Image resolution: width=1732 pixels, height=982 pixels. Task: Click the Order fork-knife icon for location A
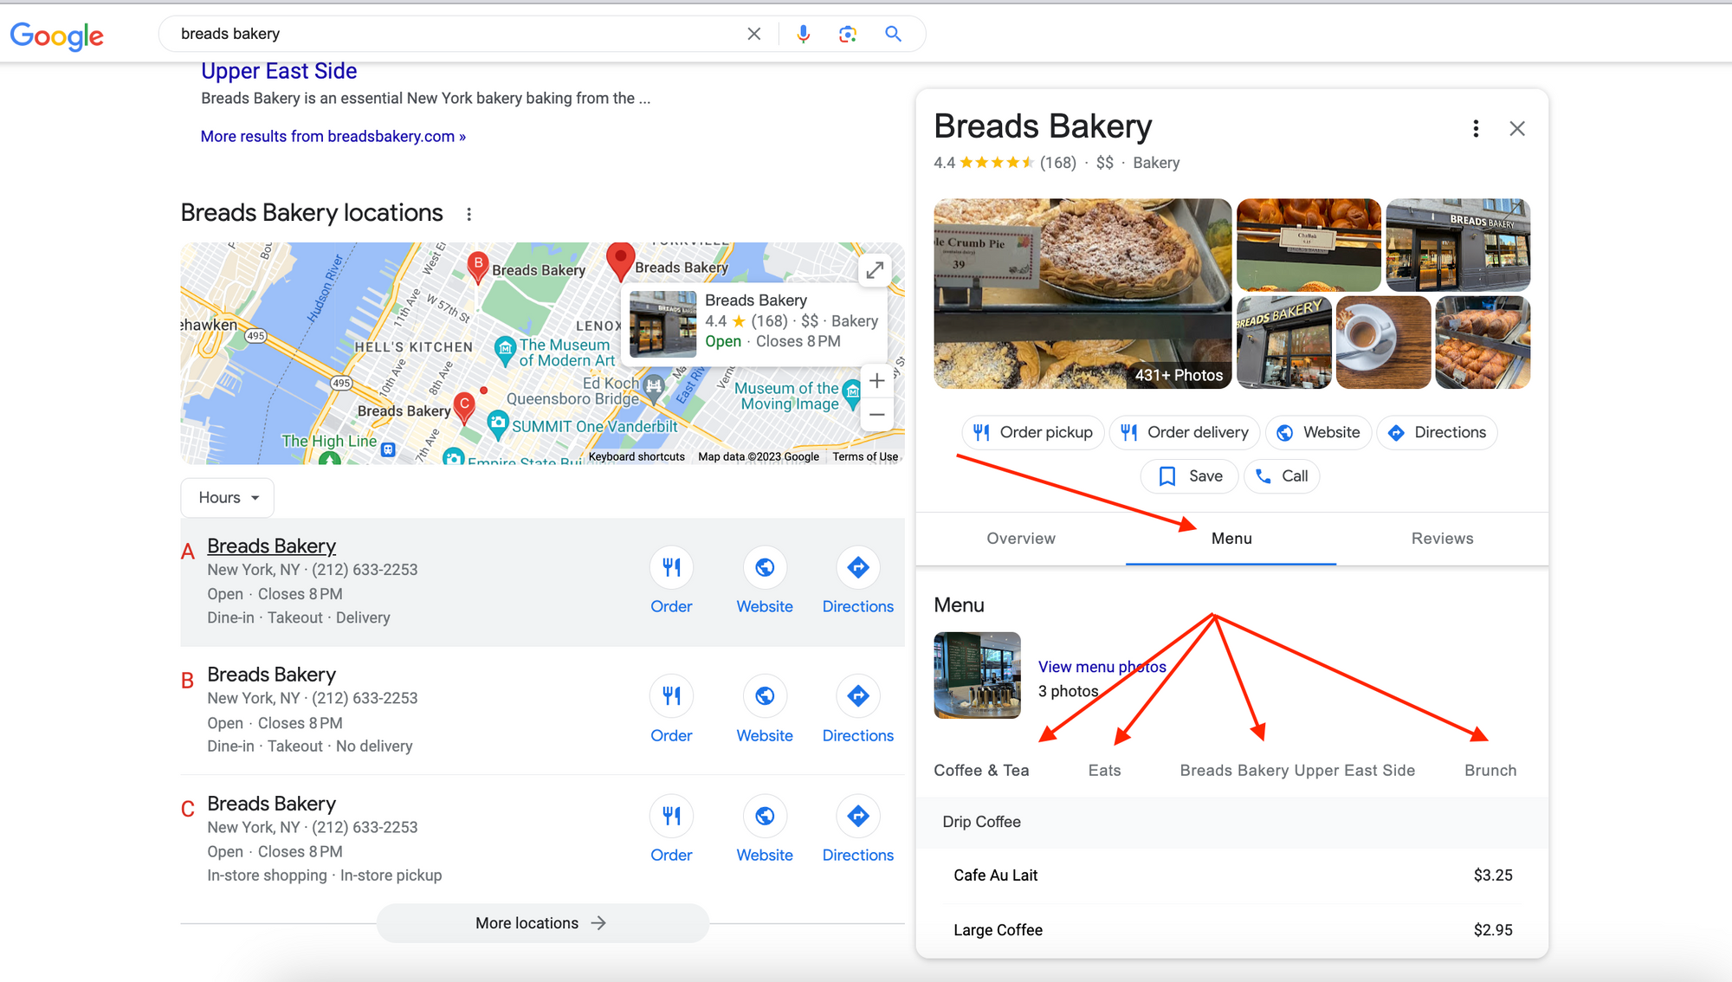[x=671, y=567]
